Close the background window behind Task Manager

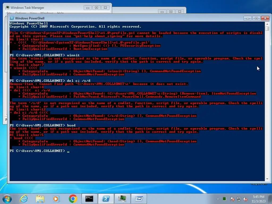coord(180,11)
